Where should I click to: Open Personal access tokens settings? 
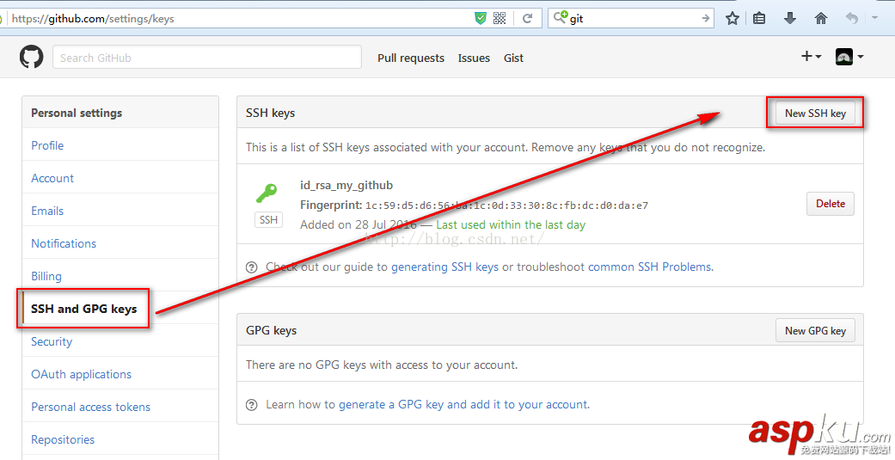91,407
